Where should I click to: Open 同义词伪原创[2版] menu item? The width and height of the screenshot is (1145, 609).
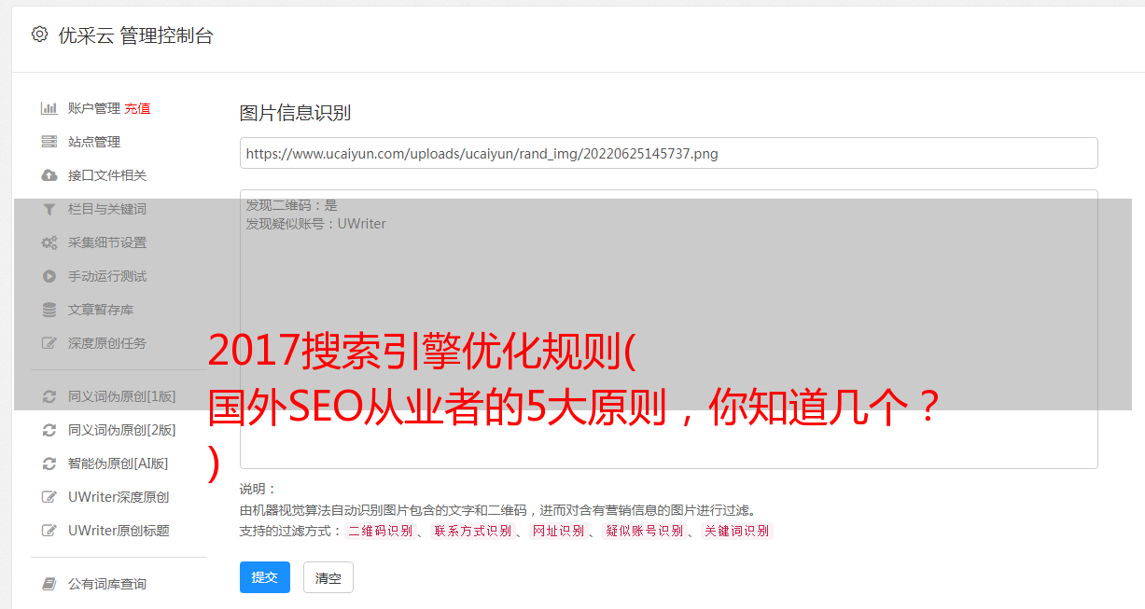pos(122,430)
